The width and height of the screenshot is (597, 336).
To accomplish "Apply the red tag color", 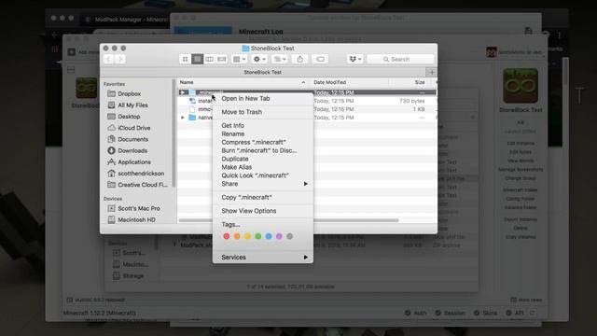I will [226, 236].
